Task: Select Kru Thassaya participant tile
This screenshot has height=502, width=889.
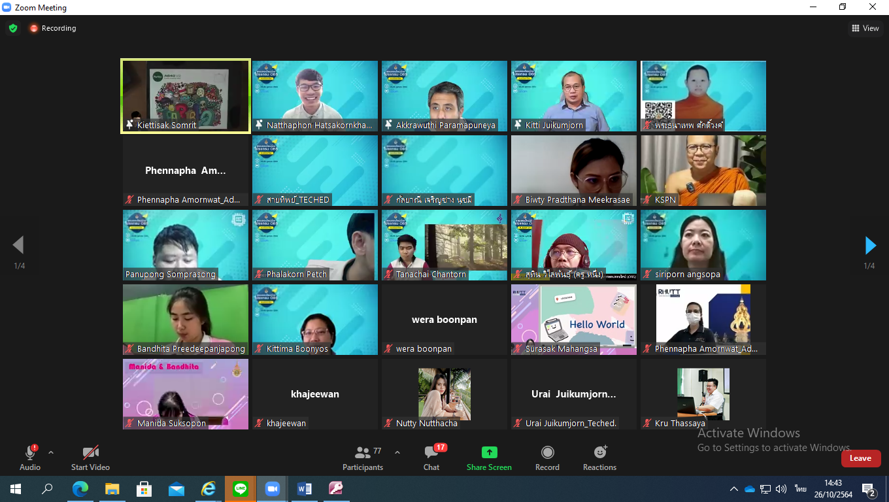Action: 703,394
